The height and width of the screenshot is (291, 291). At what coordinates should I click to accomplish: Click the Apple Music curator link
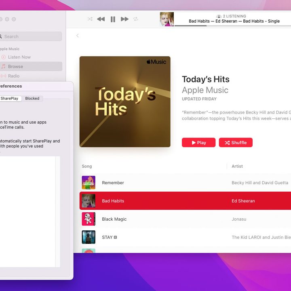tap(205, 90)
